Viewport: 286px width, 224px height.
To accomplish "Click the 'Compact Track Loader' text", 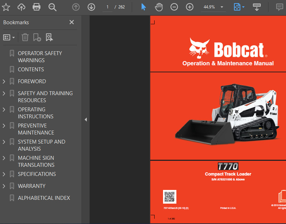I will point(228,174).
